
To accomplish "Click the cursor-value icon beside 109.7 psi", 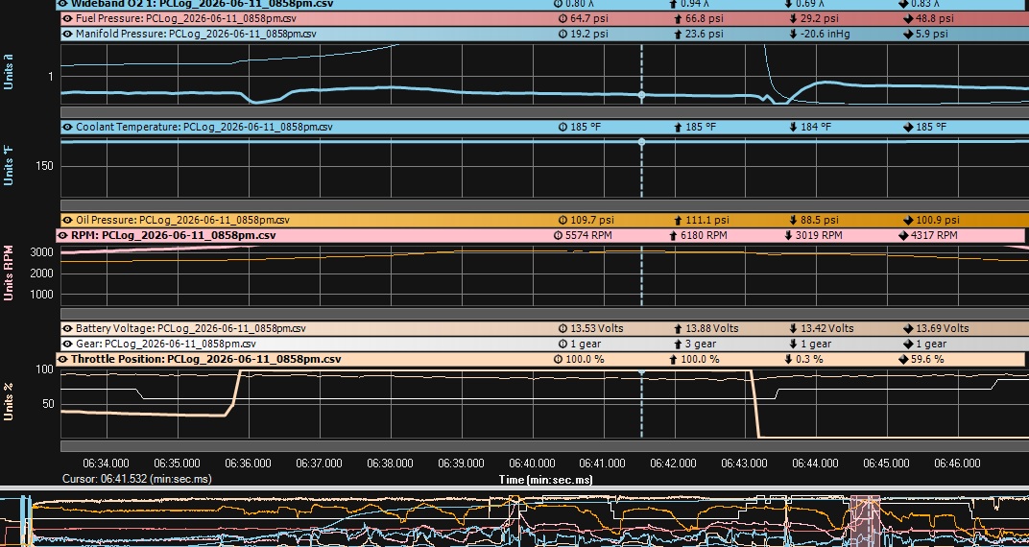I will pyautogui.click(x=562, y=220).
